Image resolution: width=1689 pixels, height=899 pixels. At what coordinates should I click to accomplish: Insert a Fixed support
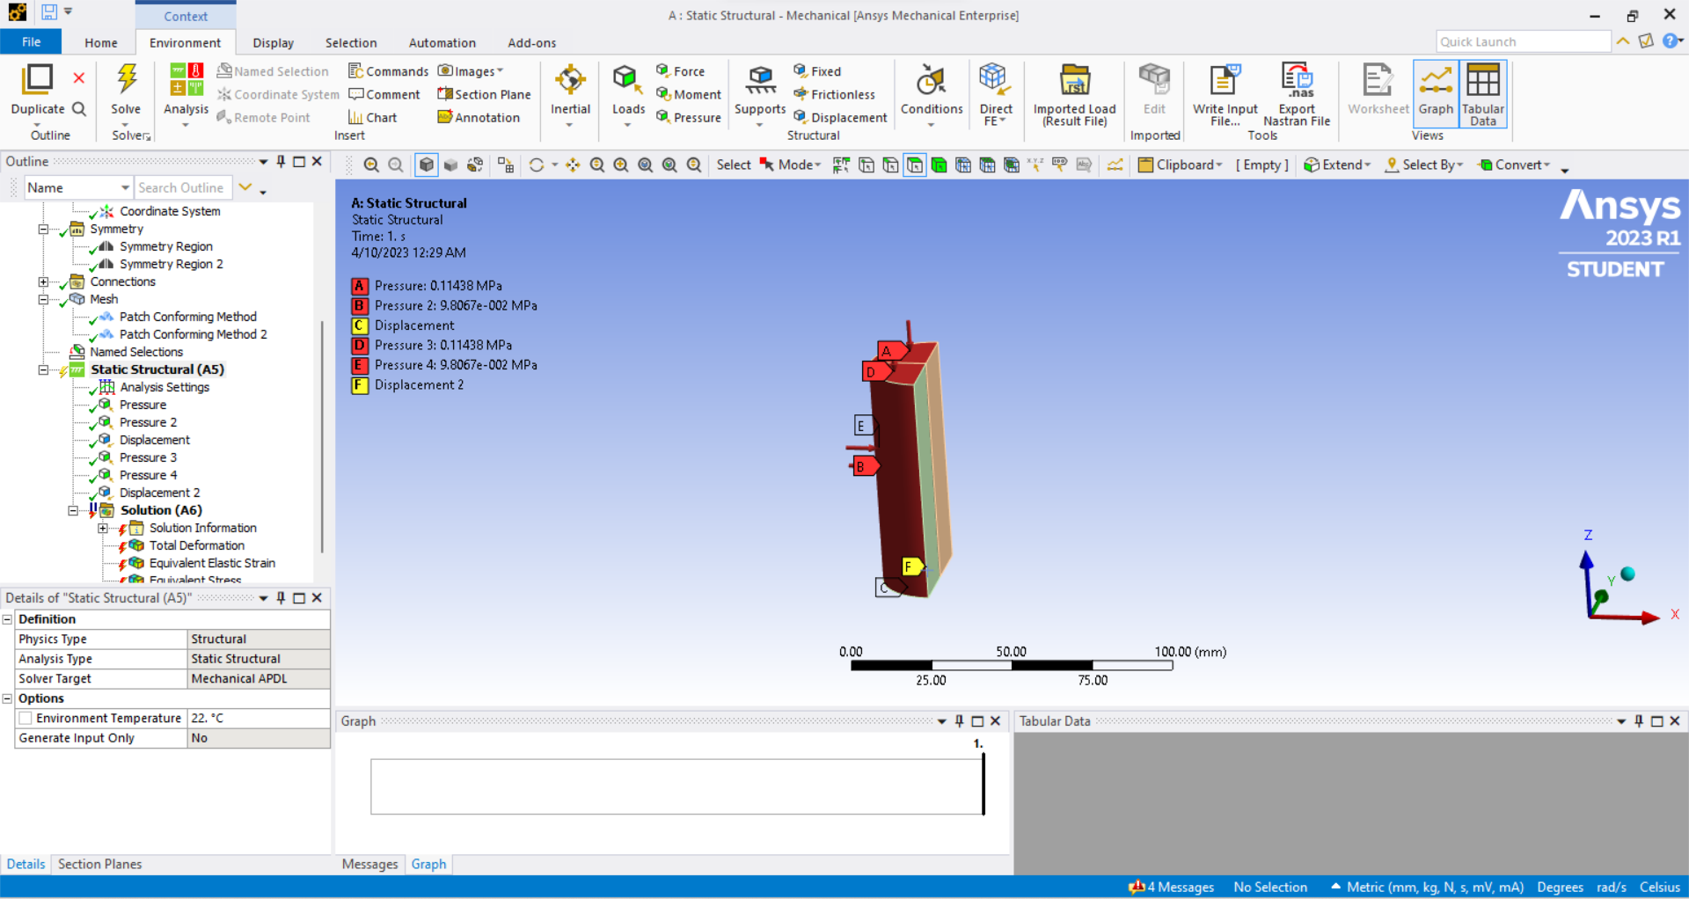tap(817, 71)
